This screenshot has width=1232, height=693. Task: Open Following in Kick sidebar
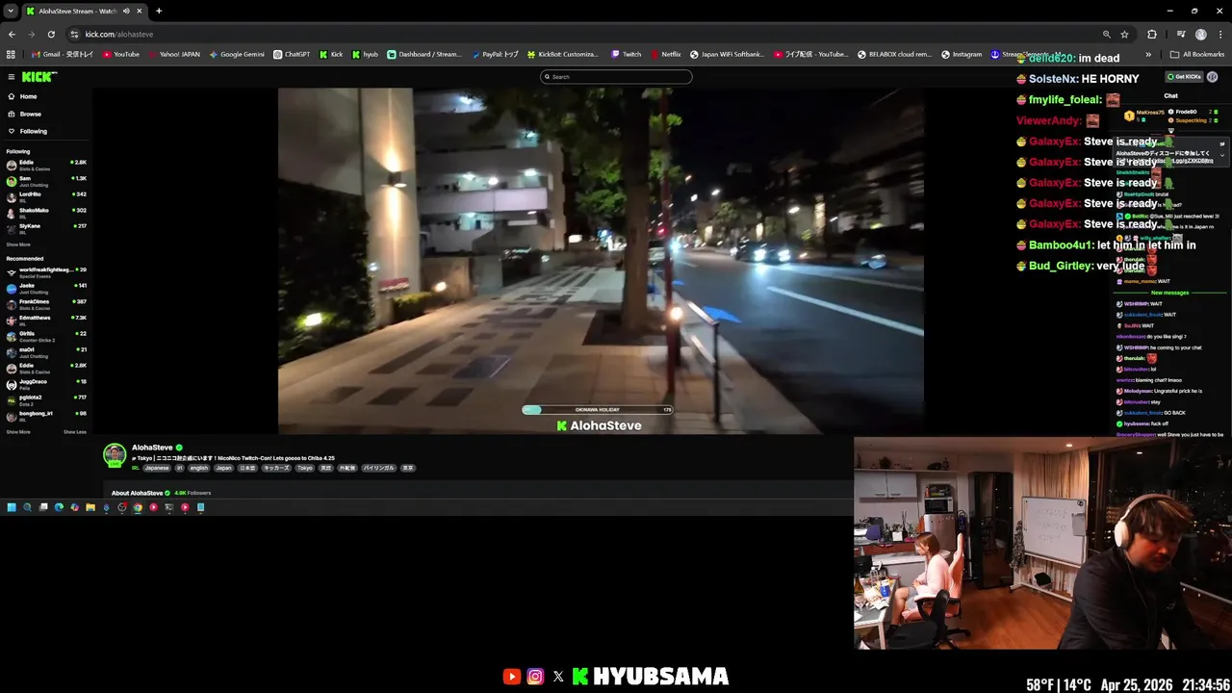pos(27,131)
